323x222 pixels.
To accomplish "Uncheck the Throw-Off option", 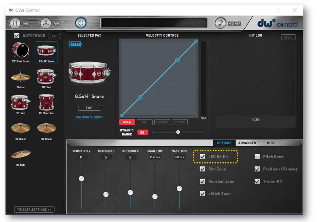I will pyautogui.click(x=257, y=181).
